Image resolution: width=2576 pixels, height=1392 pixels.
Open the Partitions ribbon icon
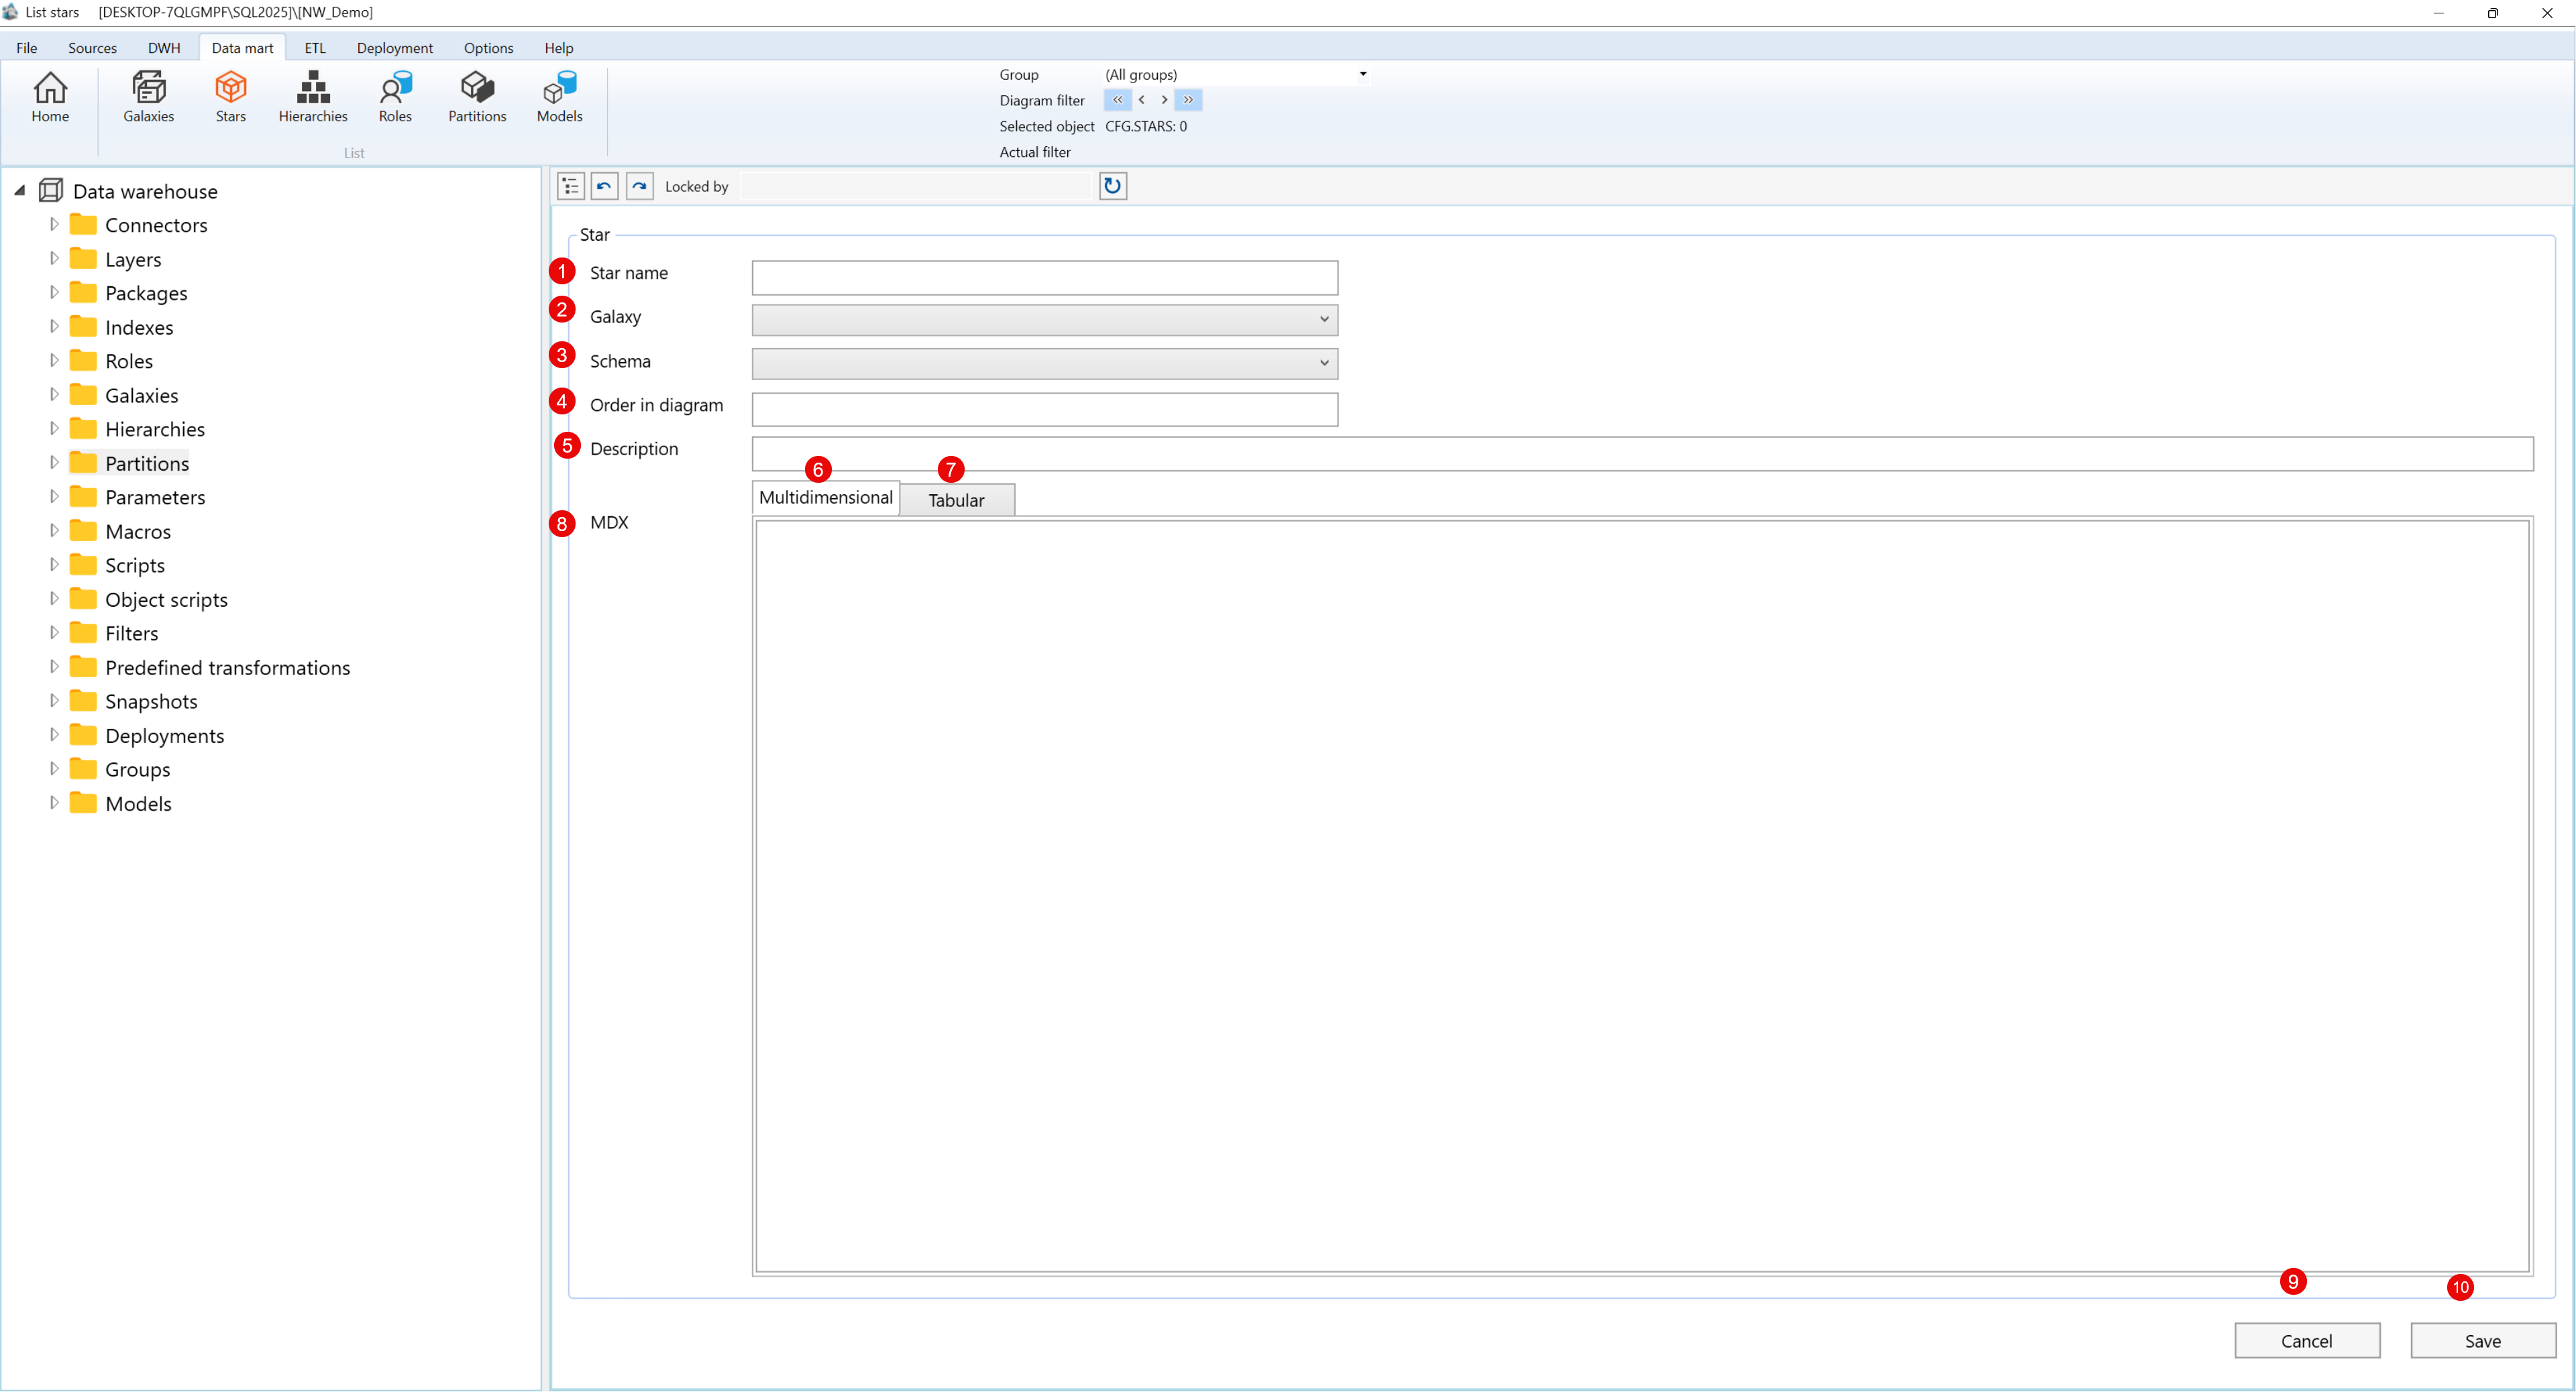[477, 97]
